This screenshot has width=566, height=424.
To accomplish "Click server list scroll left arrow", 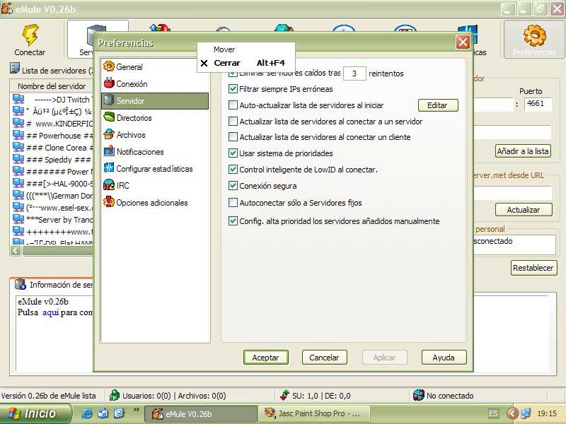I will (x=16, y=251).
